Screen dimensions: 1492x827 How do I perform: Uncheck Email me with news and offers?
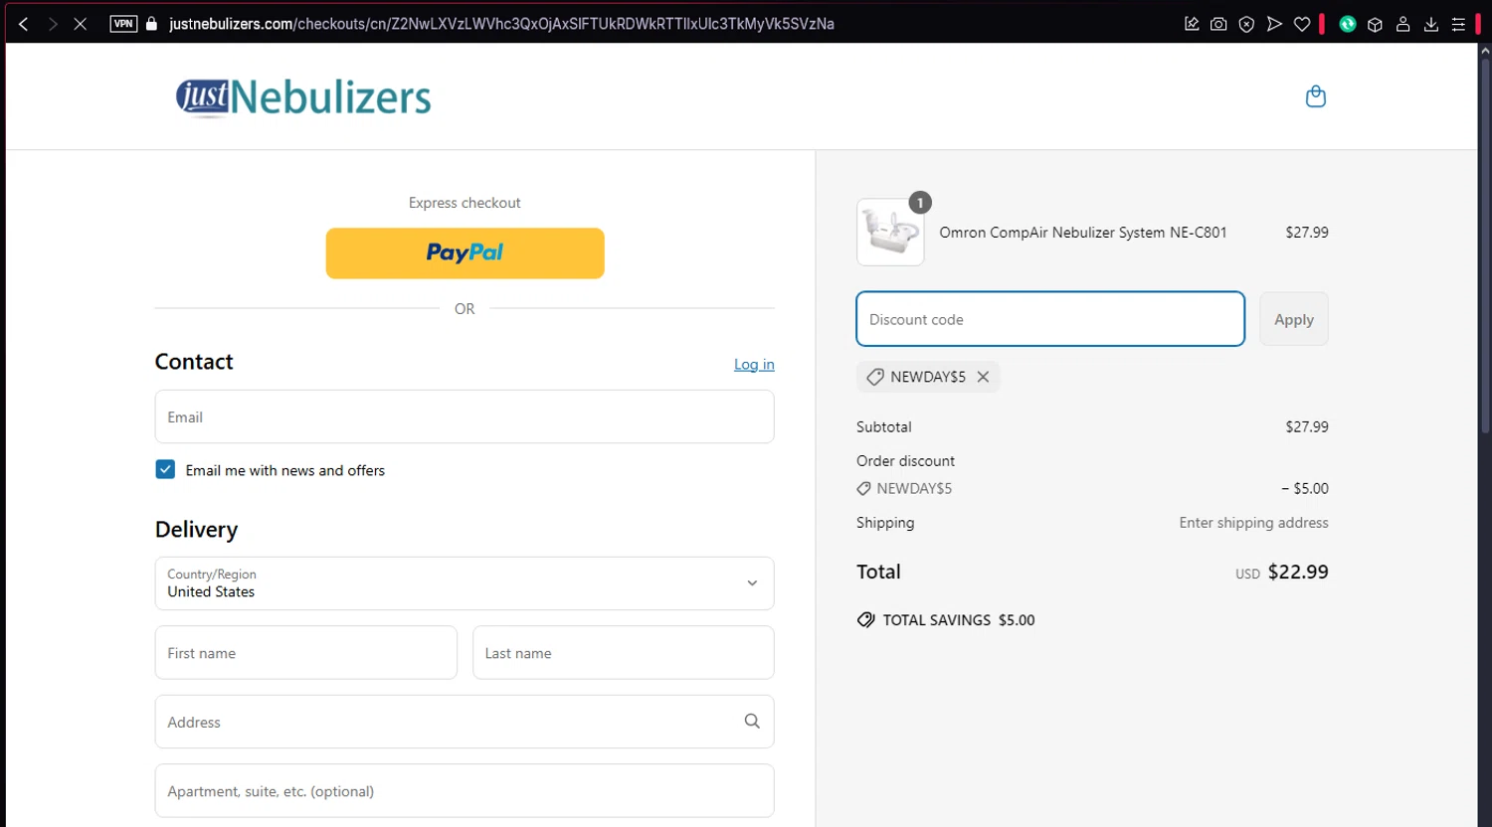coord(165,469)
